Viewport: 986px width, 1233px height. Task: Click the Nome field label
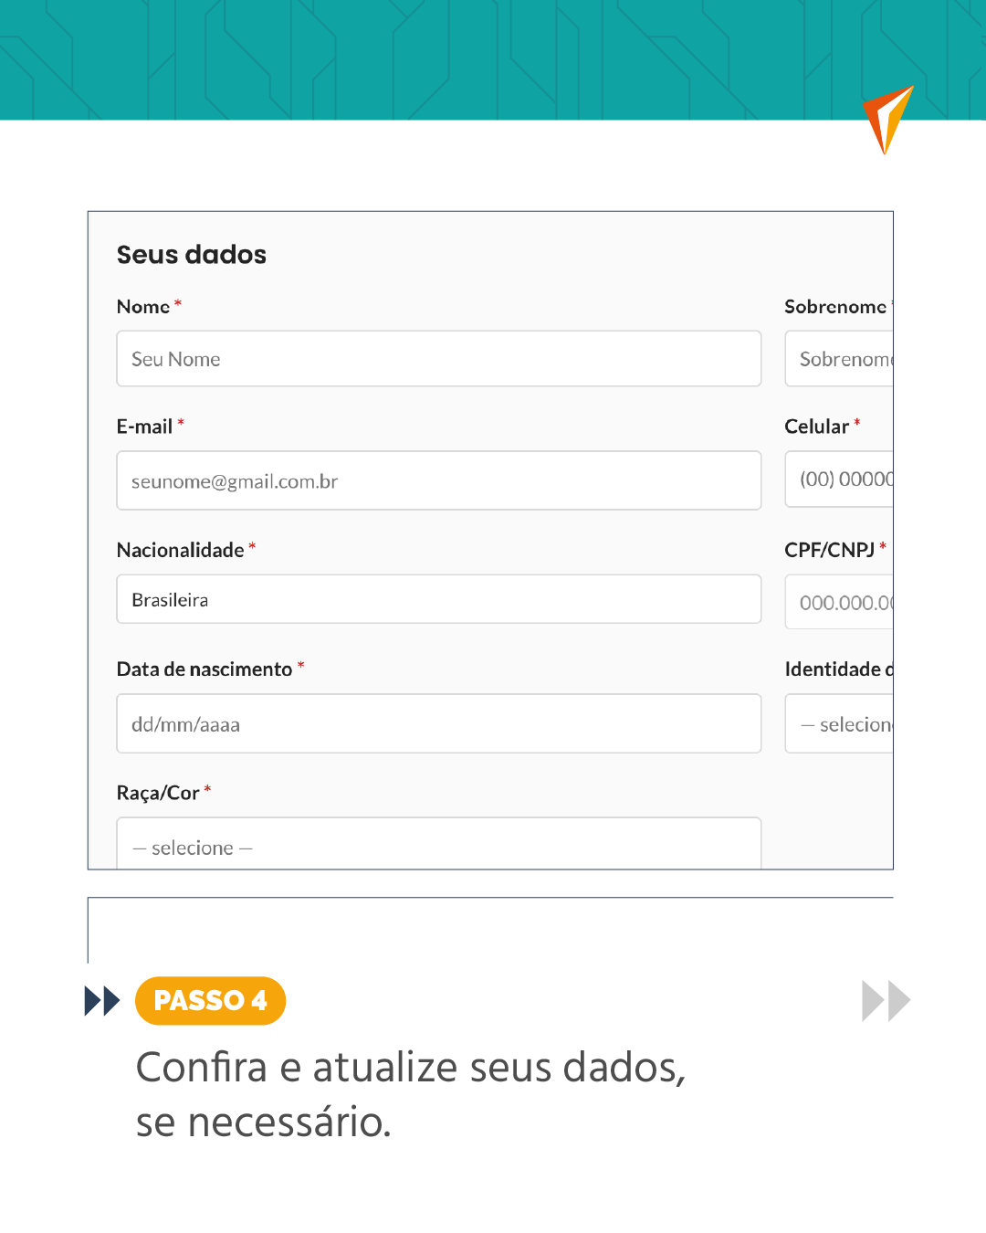point(143,307)
